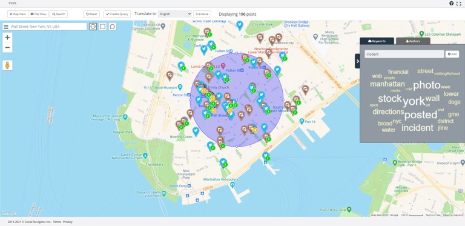Image resolution: width=465 pixels, height=226 pixels.
Task: Toggle fullscreen mode icon
Action: coord(459,3)
